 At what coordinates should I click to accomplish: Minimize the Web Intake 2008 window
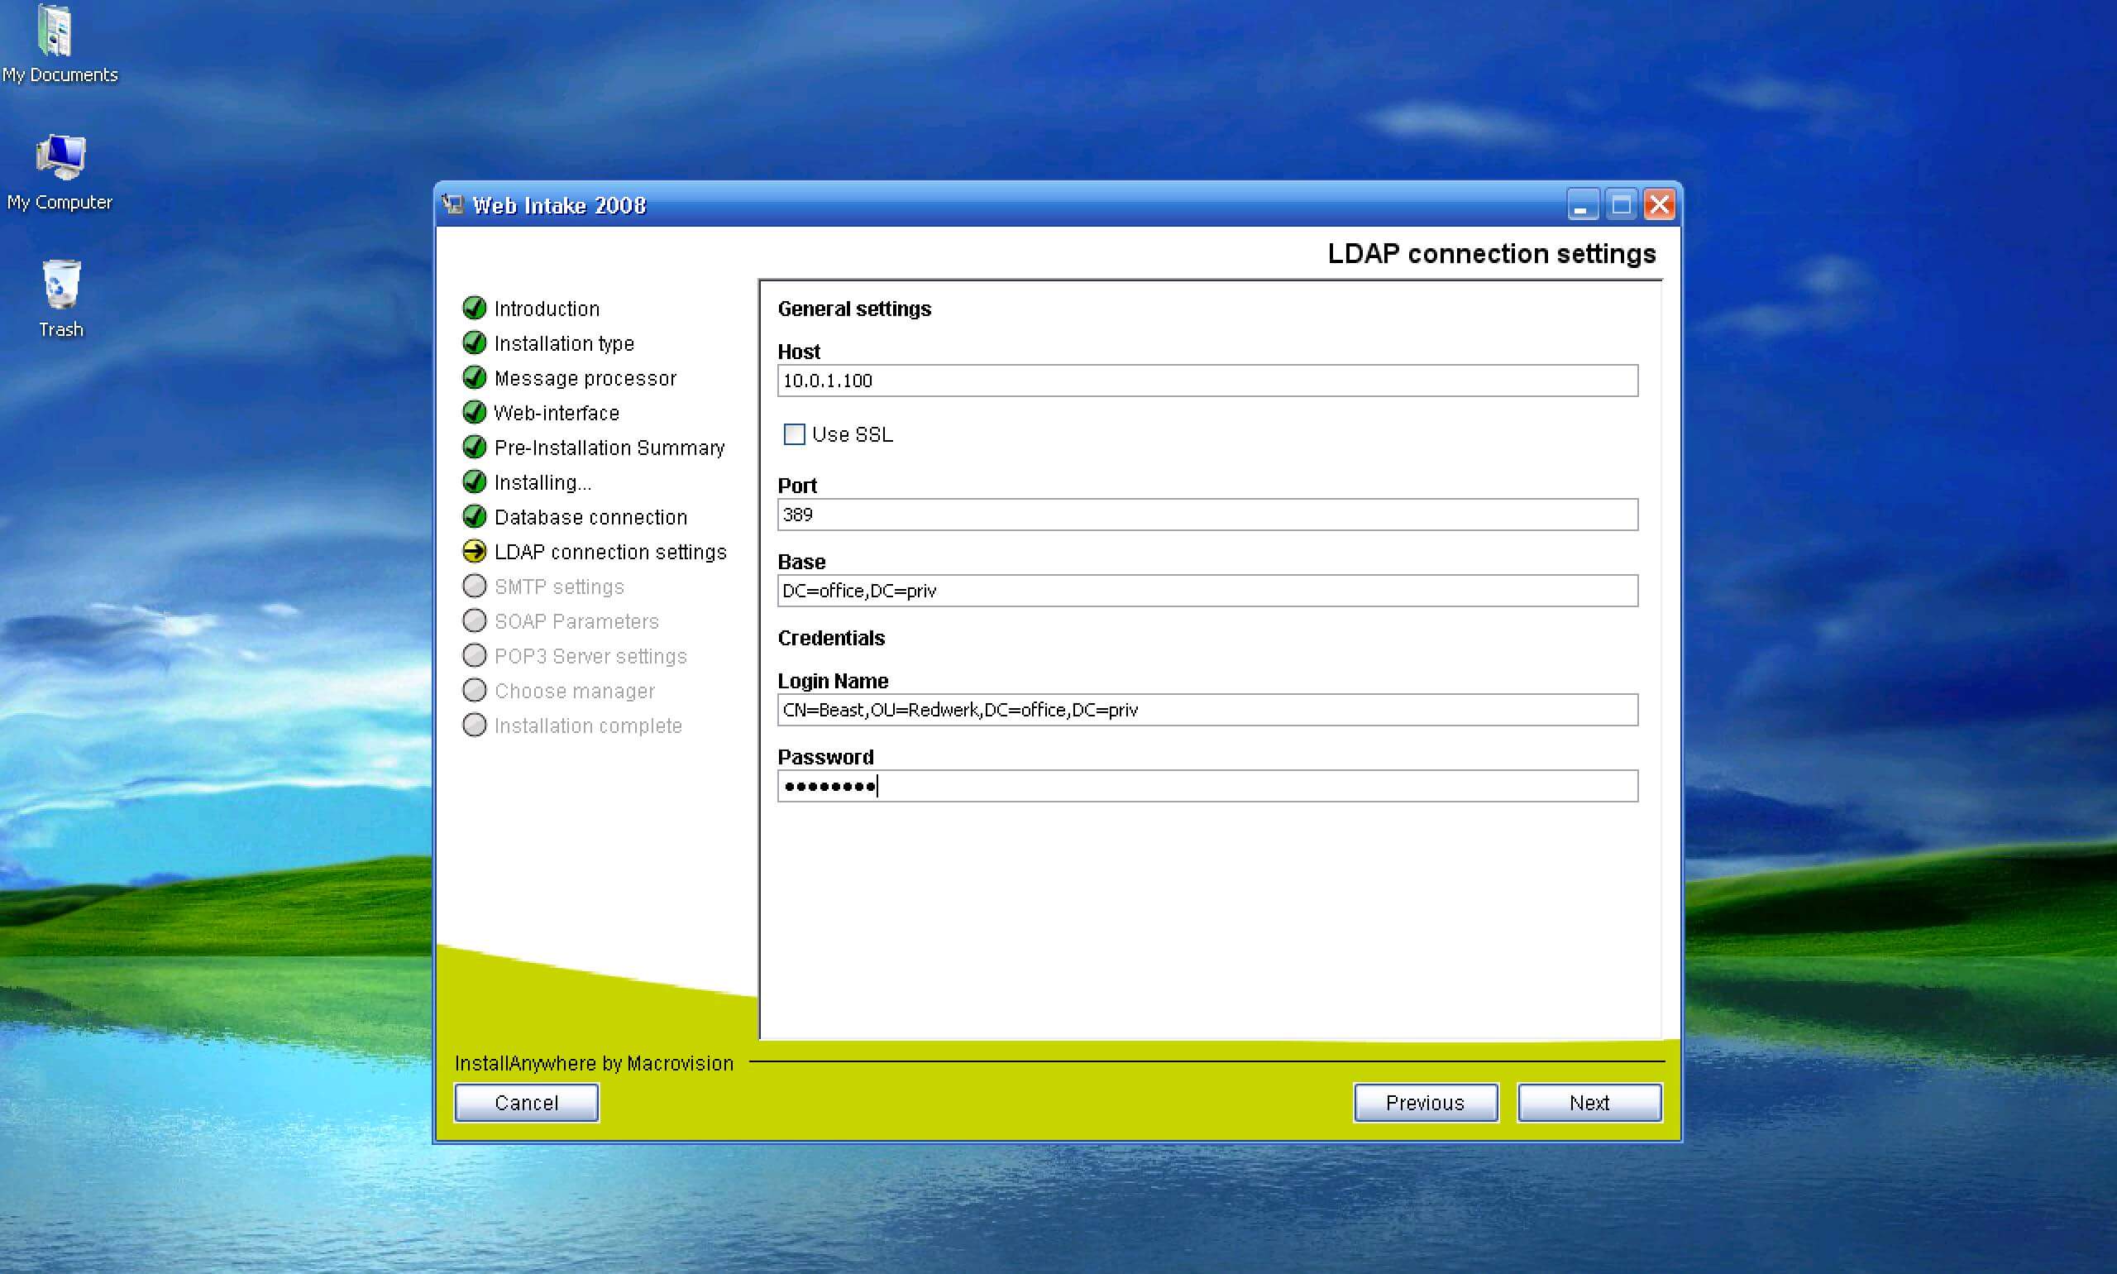pyautogui.click(x=1583, y=204)
